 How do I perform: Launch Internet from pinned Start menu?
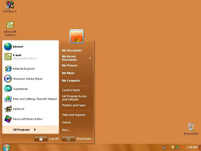[x=30, y=47]
